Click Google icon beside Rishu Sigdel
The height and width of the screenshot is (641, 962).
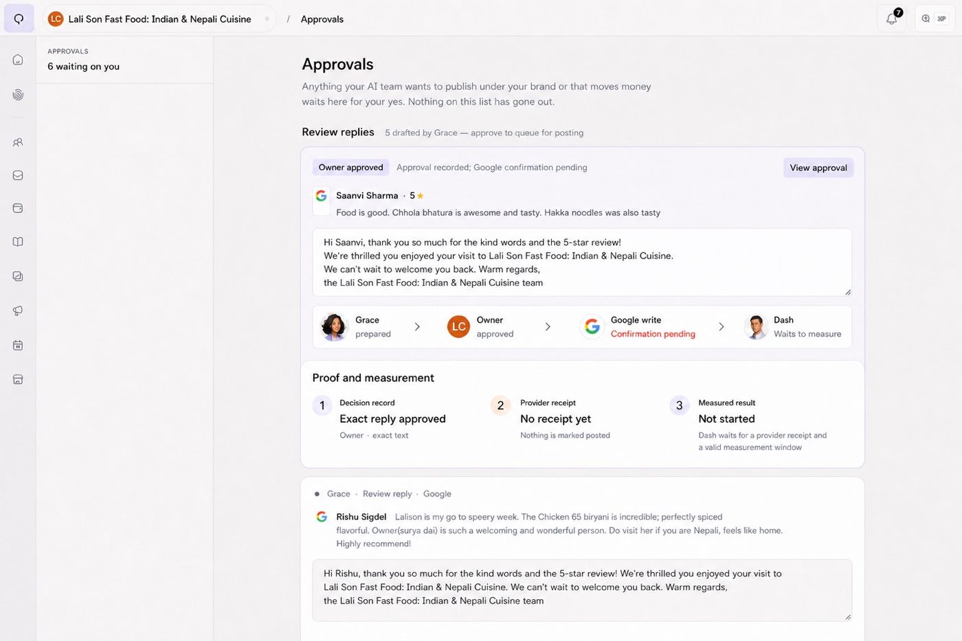pos(321,517)
